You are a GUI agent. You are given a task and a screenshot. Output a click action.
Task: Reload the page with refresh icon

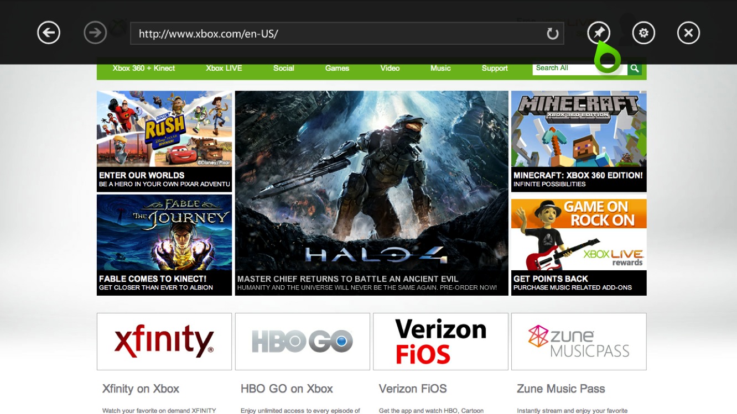point(552,34)
